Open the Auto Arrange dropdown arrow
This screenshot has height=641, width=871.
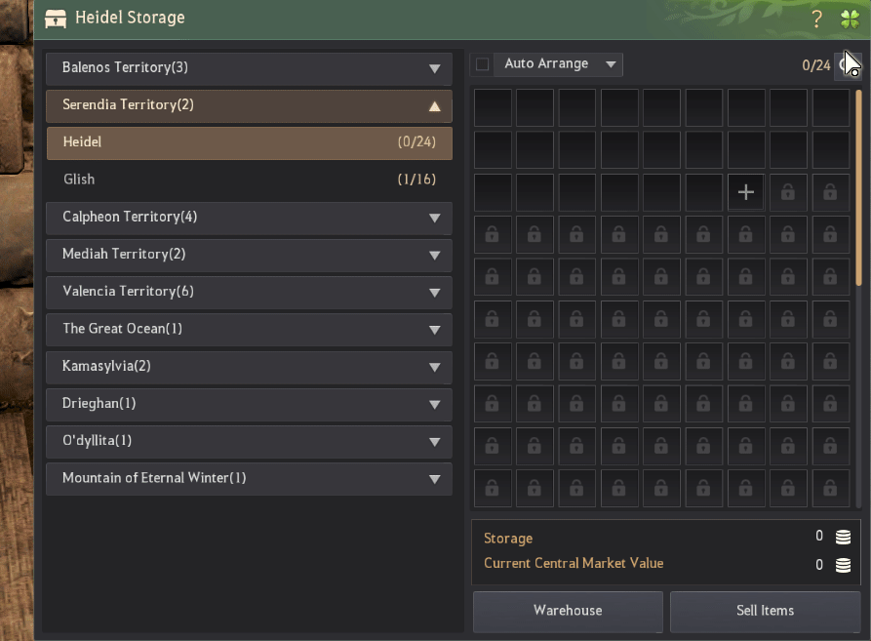tap(611, 64)
